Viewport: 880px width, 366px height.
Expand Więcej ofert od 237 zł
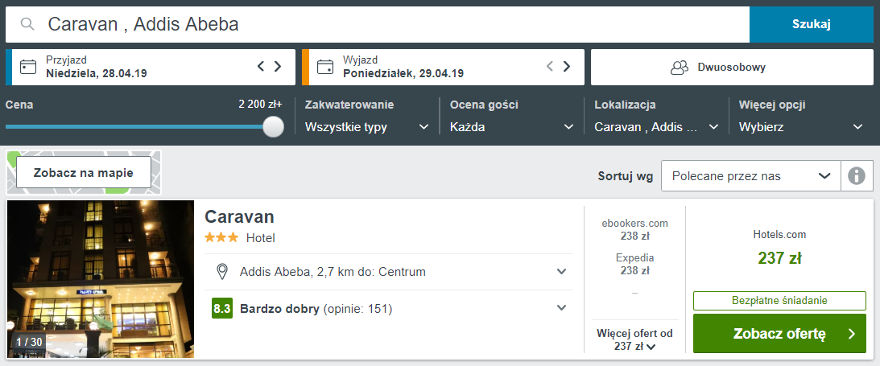pyautogui.click(x=634, y=339)
